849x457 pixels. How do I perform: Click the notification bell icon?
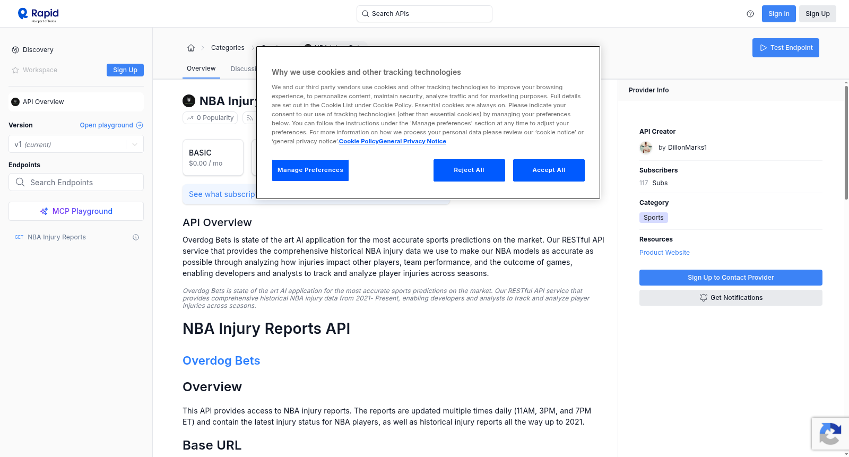(x=704, y=298)
